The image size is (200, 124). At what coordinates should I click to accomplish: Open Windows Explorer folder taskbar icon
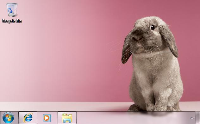coord(67,118)
